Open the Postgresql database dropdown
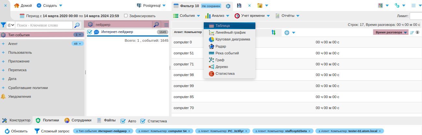Viewport: 422px width, 135px height. [151, 6]
